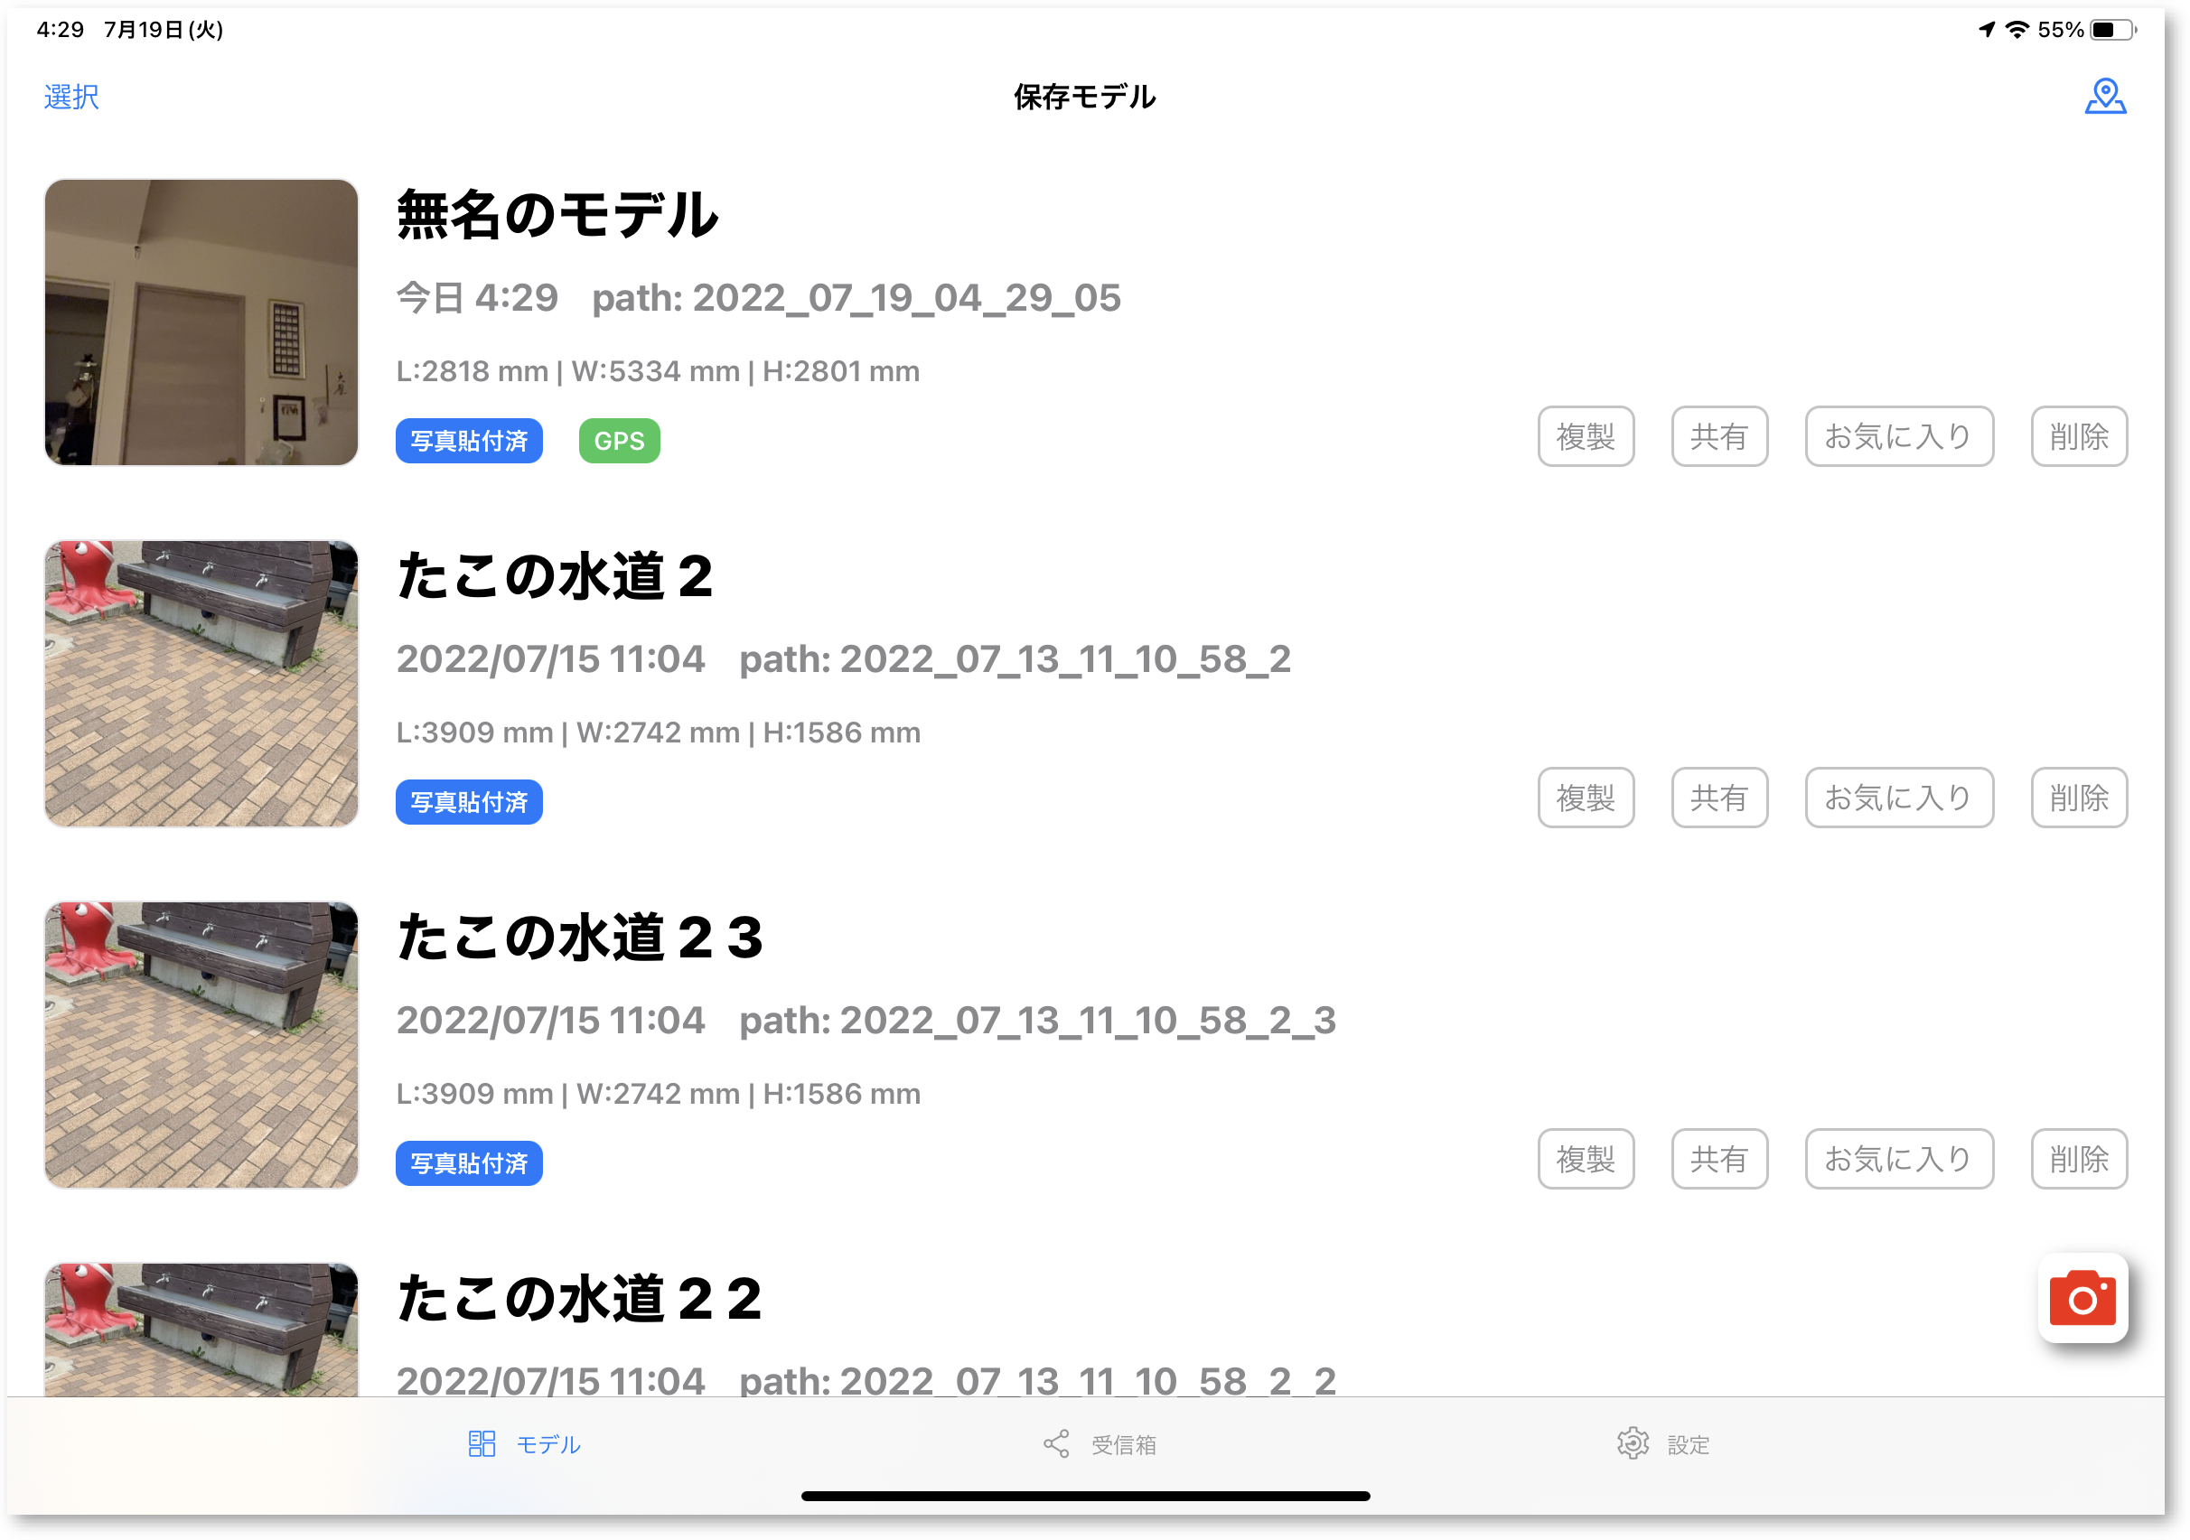The width and height of the screenshot is (2190, 1540).
Task: Duplicate たこの水道 2 with 複製
Action: pos(1586,798)
